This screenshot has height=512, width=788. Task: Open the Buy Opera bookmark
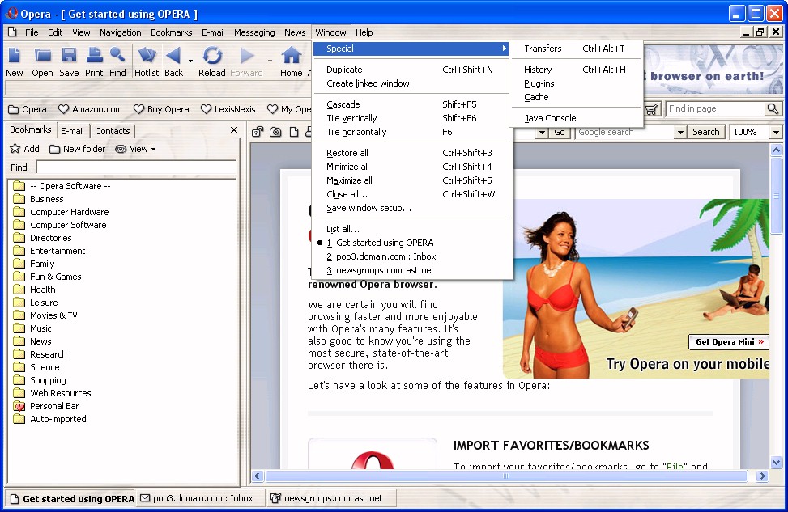(x=161, y=109)
